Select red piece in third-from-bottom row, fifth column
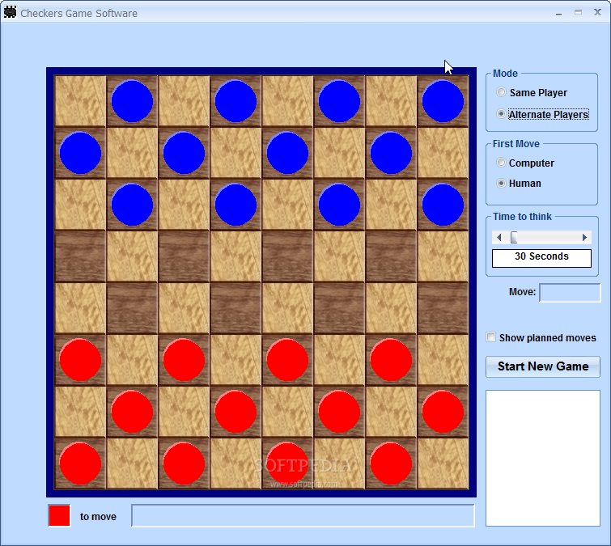 coord(287,360)
